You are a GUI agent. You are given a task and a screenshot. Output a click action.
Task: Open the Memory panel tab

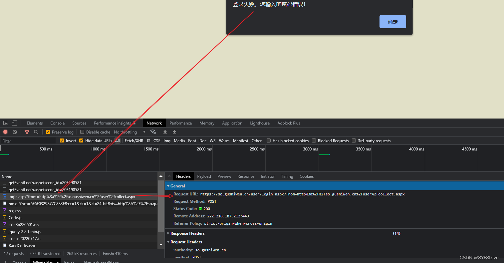click(207, 123)
